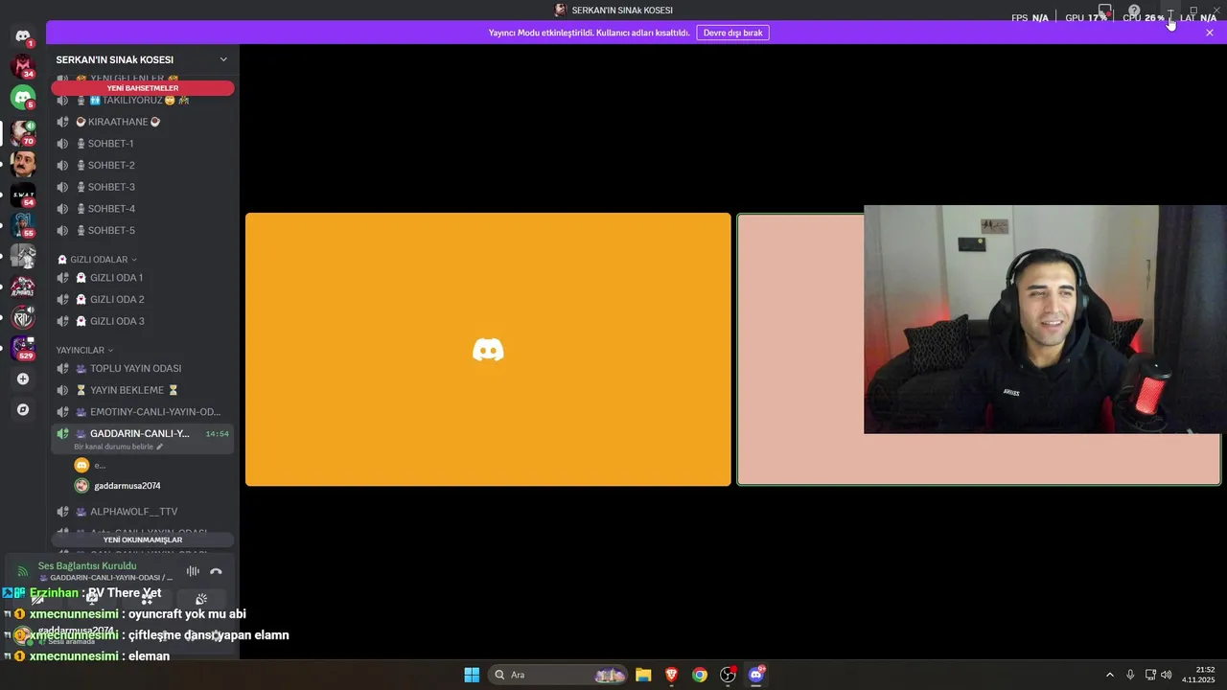
Task: Join the TOPLU YAYIN ODASI channel
Action: 142,368
